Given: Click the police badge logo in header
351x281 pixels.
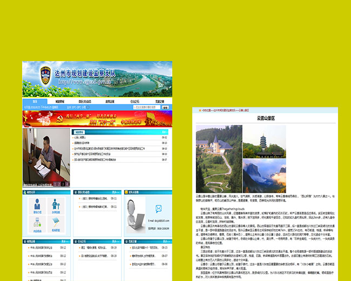Looking at the screenshot, I should (x=45, y=76).
